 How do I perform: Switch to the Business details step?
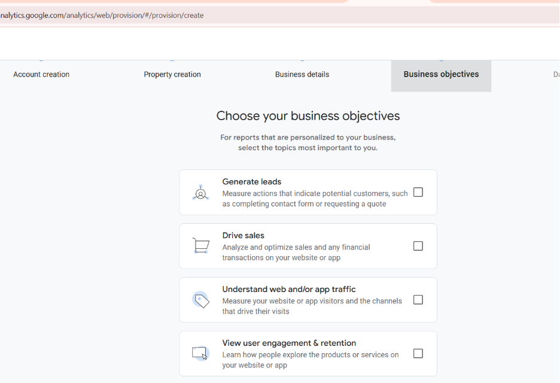[x=302, y=74]
